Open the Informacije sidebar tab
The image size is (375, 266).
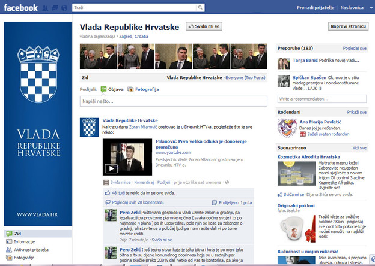click(20, 241)
